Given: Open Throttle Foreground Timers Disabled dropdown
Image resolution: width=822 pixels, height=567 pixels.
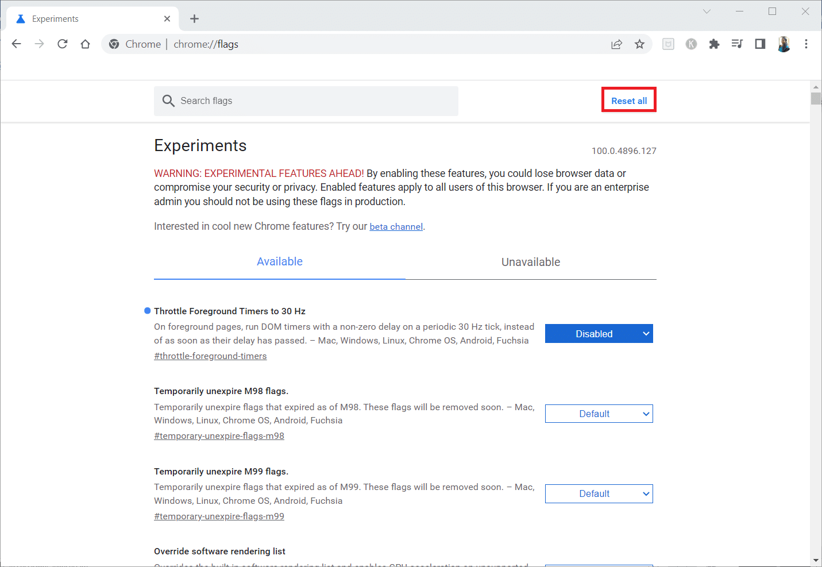Looking at the screenshot, I should [599, 334].
